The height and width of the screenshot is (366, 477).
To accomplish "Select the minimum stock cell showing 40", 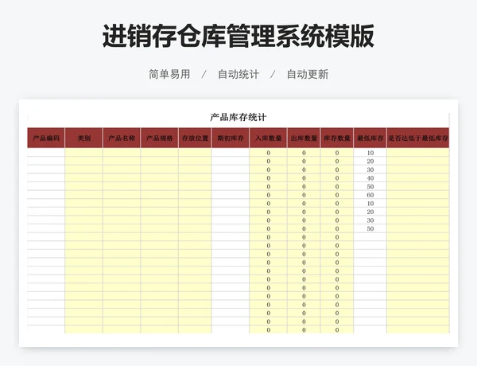I will pos(370,177).
